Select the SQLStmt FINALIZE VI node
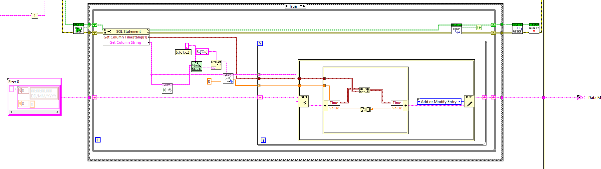 [x=534, y=28]
